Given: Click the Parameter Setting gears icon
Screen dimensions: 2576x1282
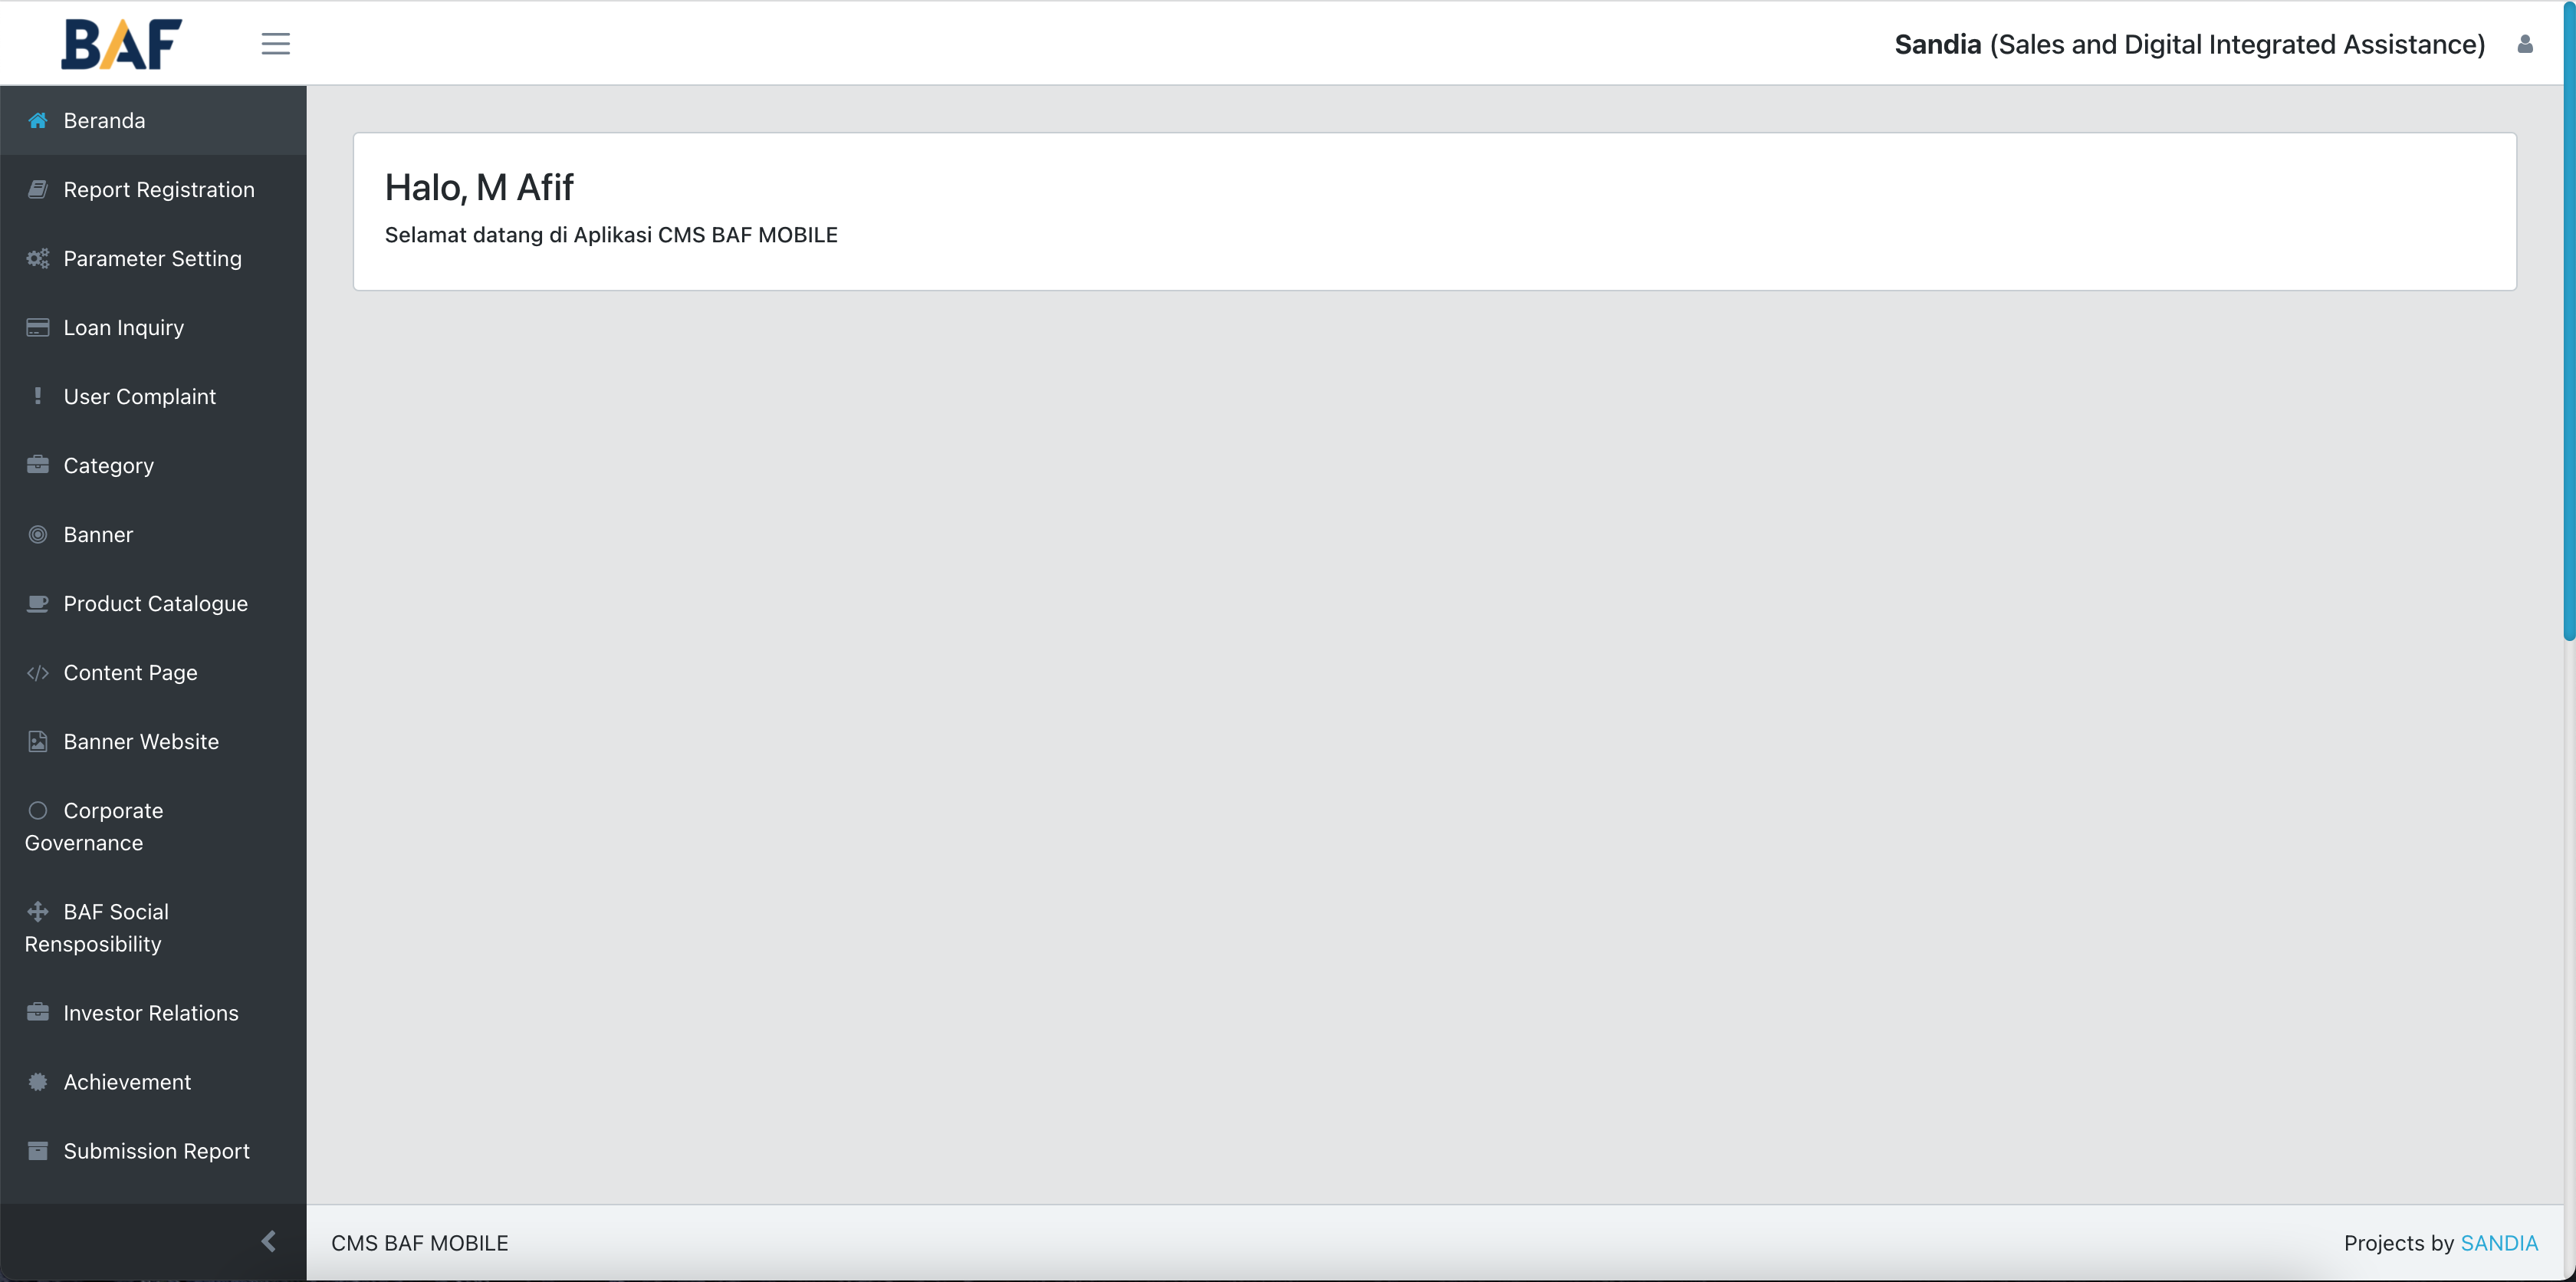Looking at the screenshot, I should [38, 258].
